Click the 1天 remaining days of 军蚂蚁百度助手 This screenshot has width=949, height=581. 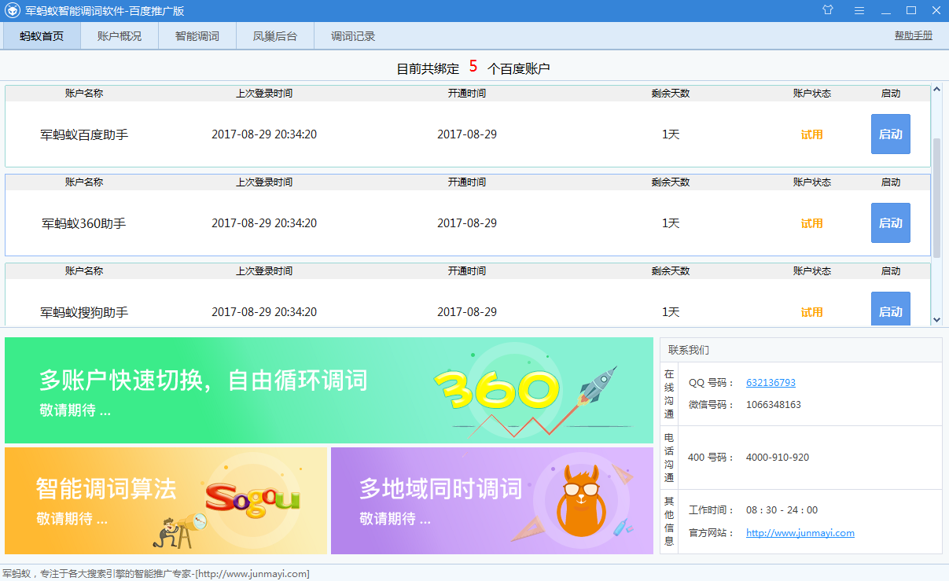[671, 134]
